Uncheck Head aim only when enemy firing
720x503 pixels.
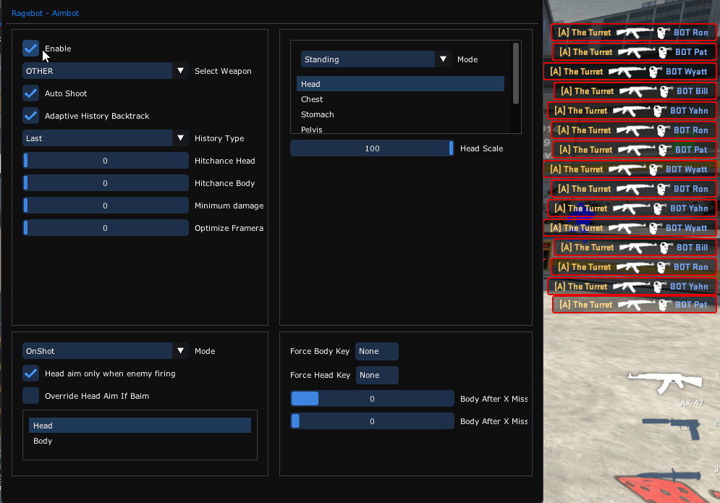[31, 373]
